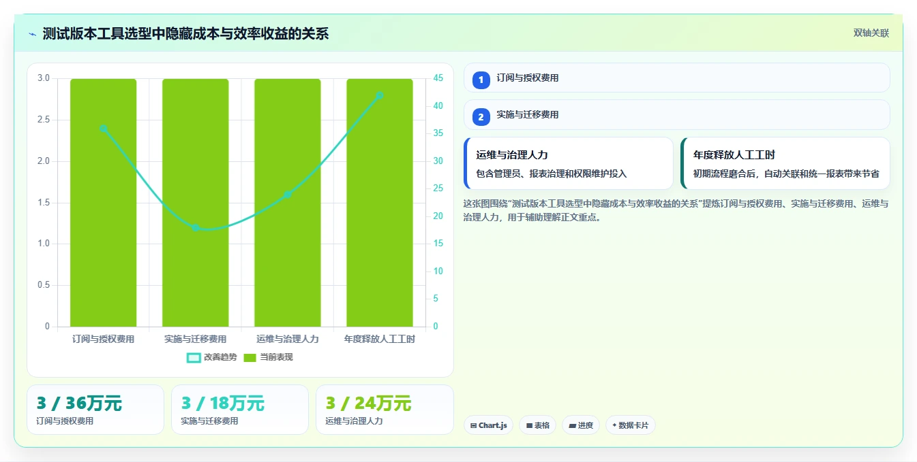917x462 pixels.
Task: Click the line point on 运维与治理人力 bar
Action: pos(288,195)
